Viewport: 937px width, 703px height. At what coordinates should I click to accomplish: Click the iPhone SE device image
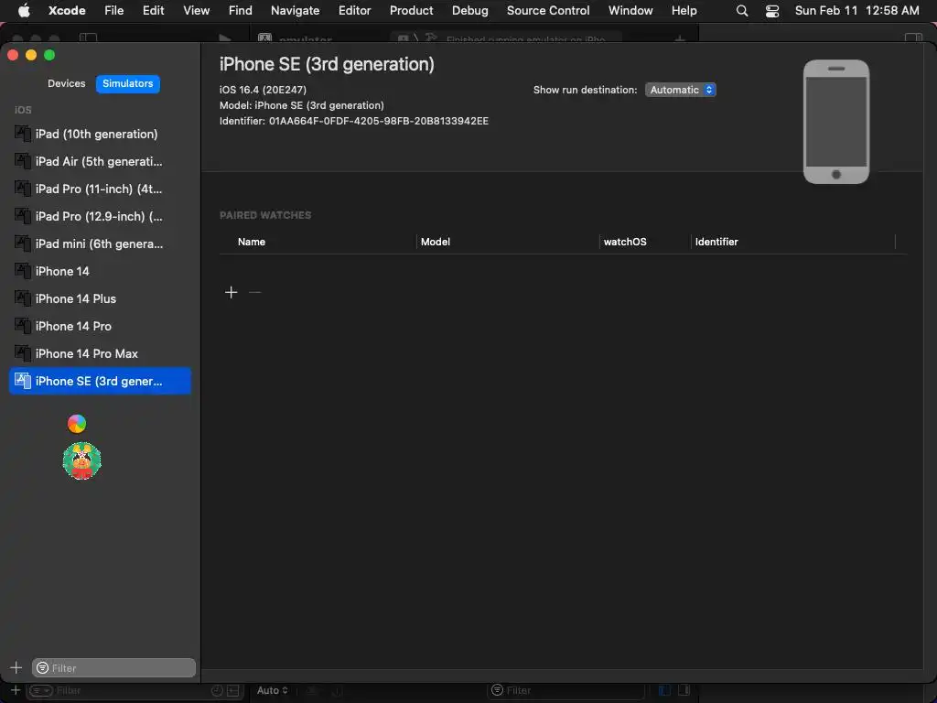(x=836, y=122)
